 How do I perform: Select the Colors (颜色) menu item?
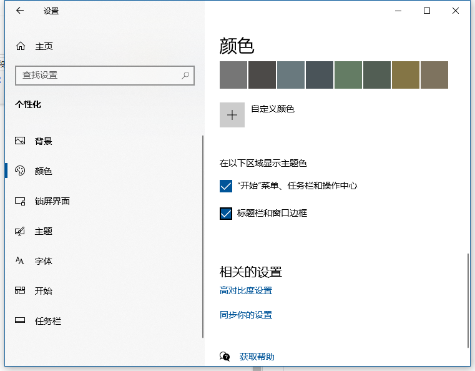pos(43,171)
